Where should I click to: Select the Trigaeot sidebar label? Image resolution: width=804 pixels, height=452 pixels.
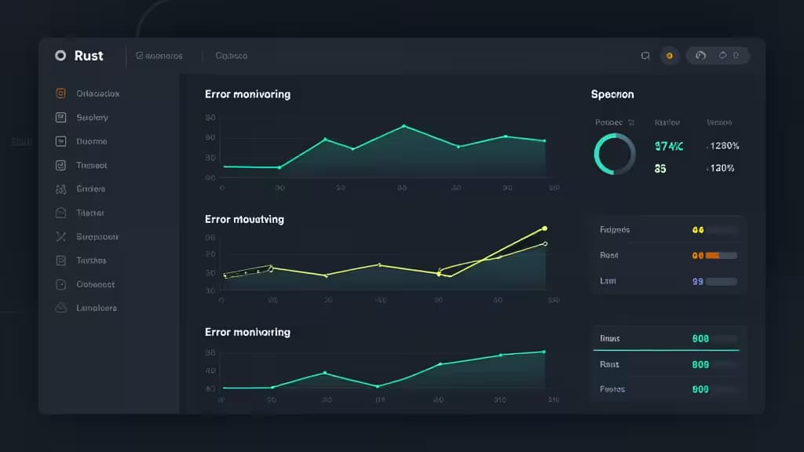(x=91, y=166)
